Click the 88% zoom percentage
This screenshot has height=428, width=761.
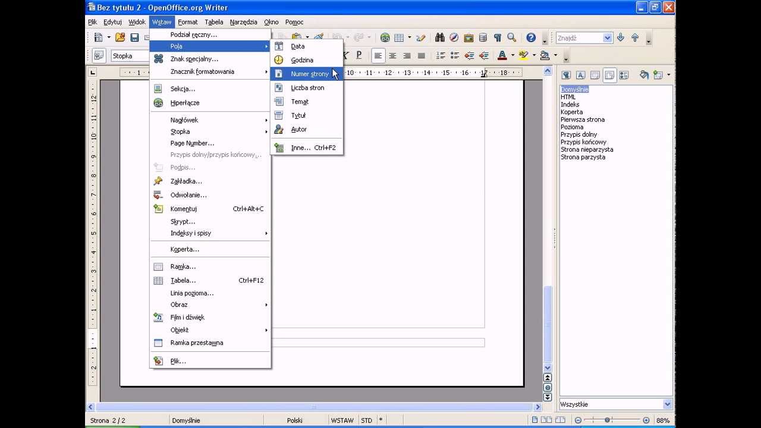663,420
